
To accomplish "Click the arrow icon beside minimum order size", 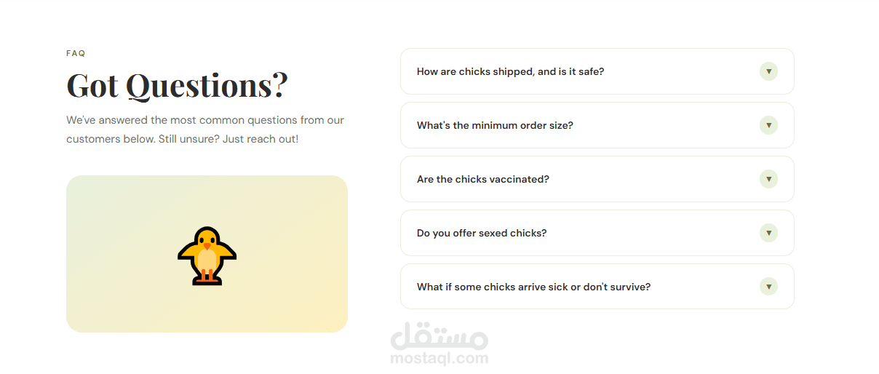I will 768,125.
